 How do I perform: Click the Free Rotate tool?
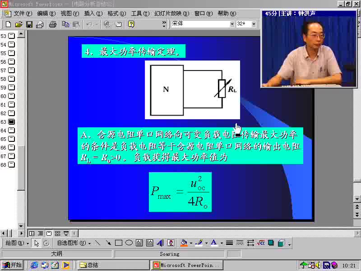[x=46, y=243]
